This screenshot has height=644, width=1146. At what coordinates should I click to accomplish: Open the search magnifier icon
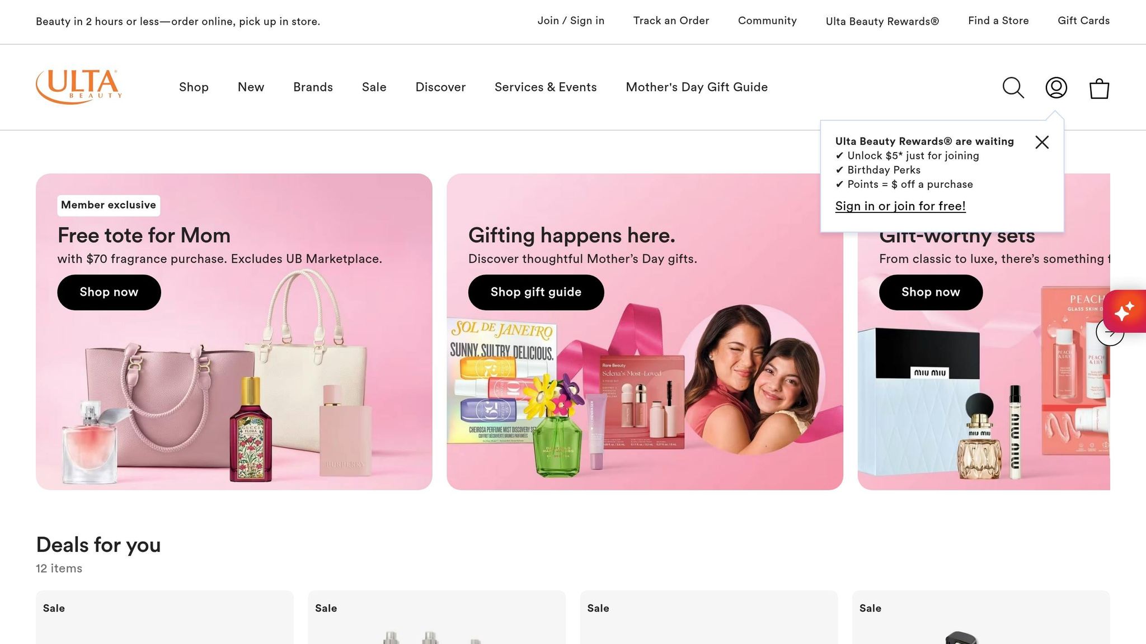1013,88
